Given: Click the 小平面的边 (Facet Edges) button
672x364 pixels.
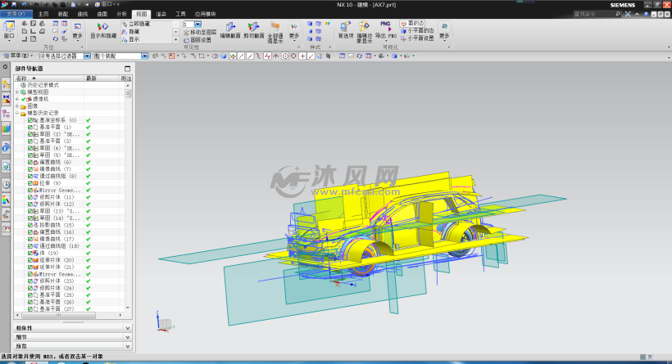Looking at the screenshot, I should (x=417, y=31).
